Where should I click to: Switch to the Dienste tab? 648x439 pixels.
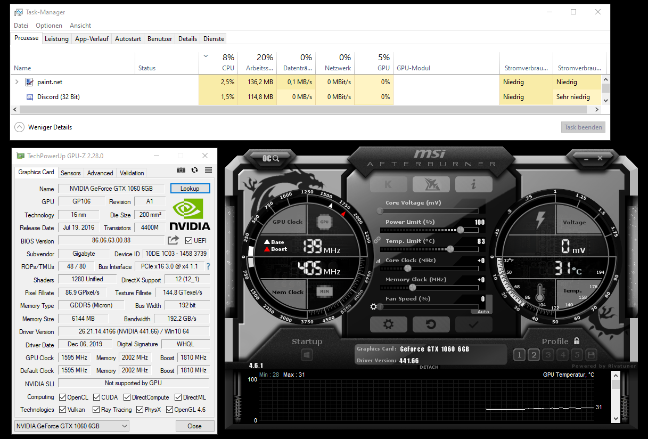(x=214, y=39)
